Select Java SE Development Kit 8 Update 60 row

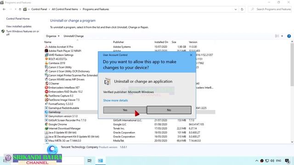(x=130, y=137)
